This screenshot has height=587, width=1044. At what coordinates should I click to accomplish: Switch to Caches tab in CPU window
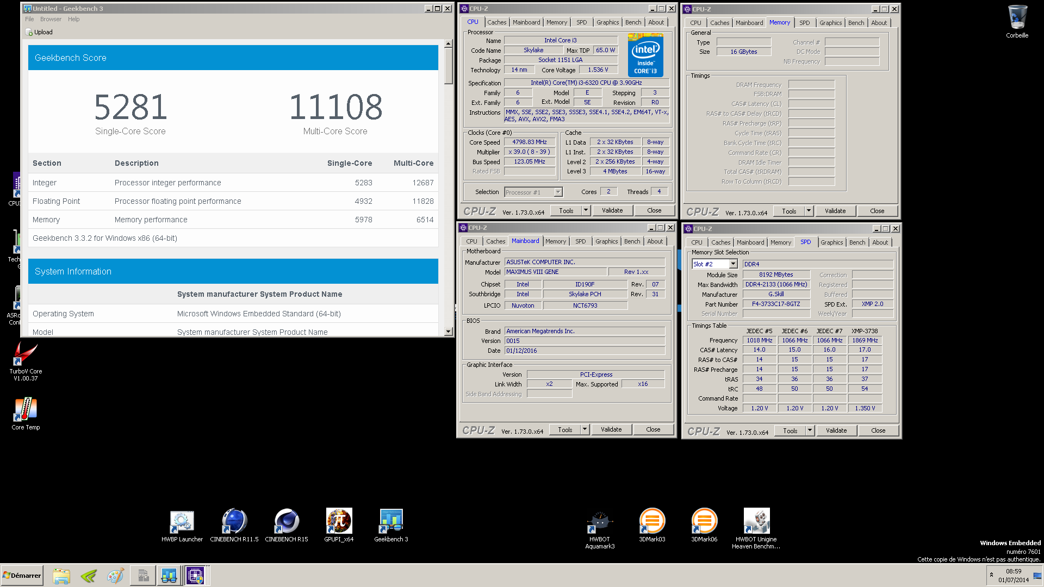tap(496, 22)
